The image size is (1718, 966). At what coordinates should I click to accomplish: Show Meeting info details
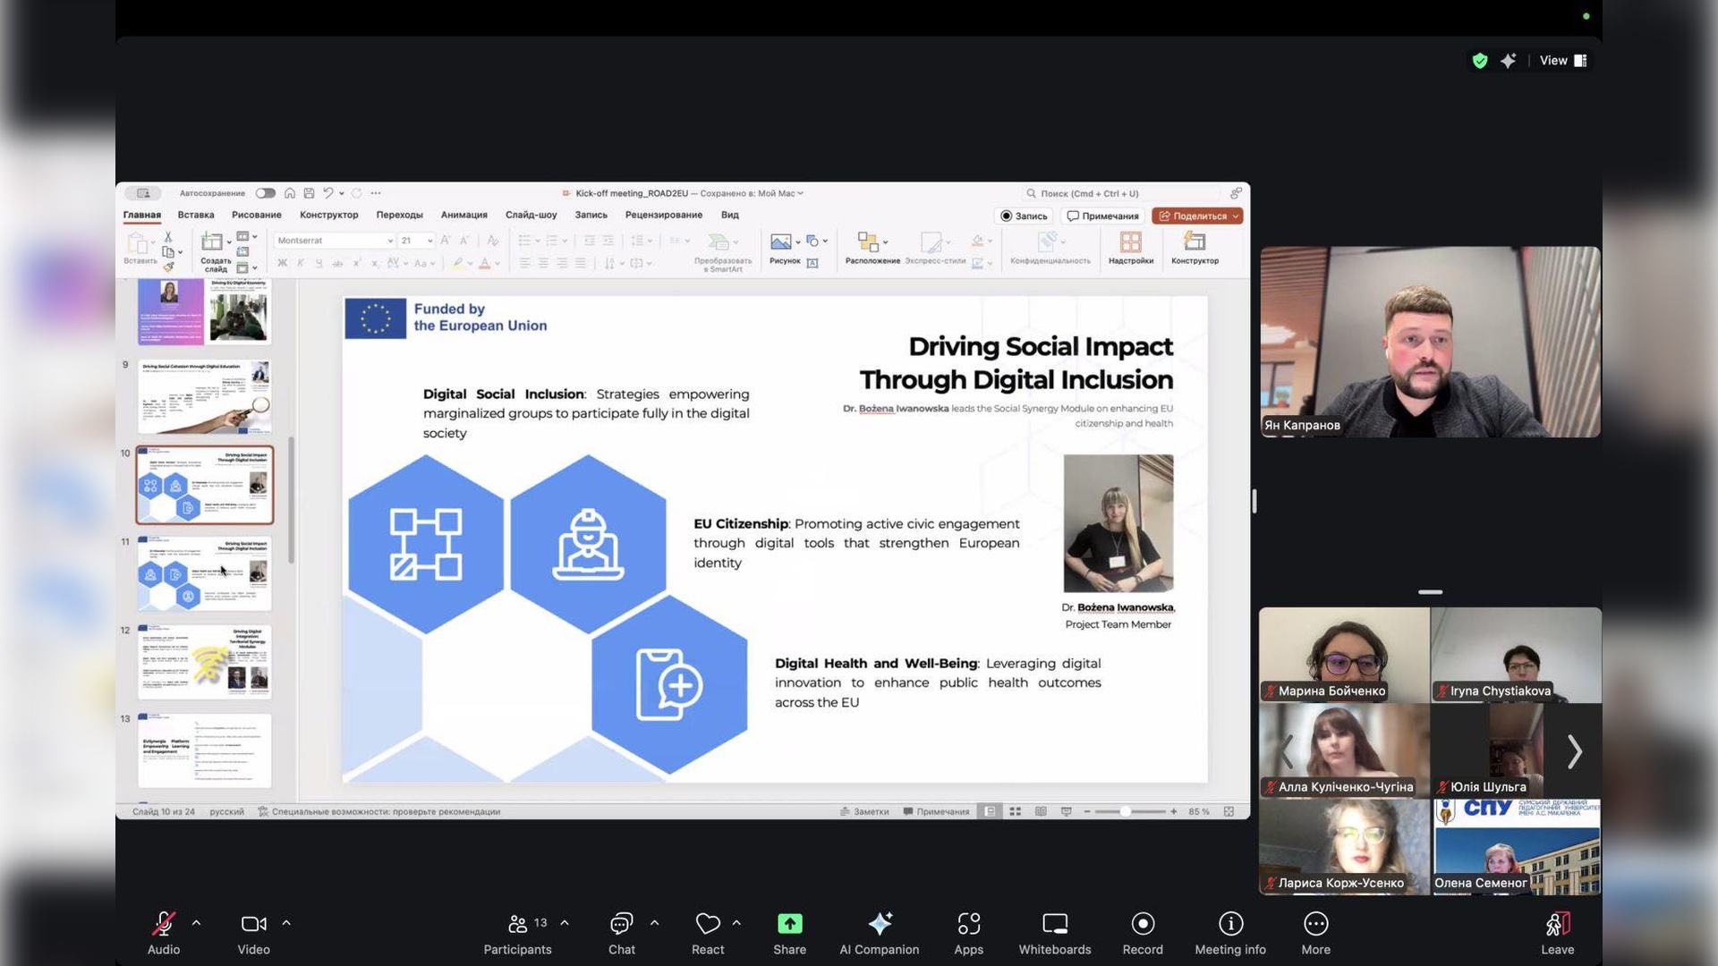[1229, 924]
